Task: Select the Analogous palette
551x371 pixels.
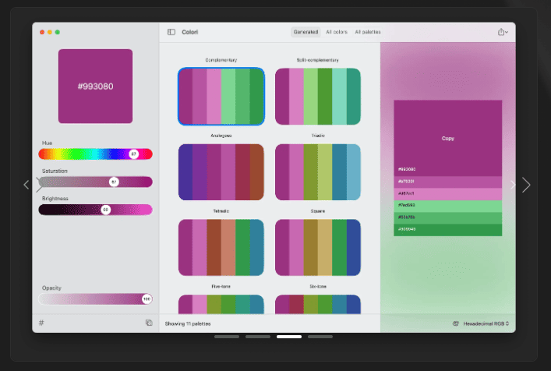Action: click(221, 171)
